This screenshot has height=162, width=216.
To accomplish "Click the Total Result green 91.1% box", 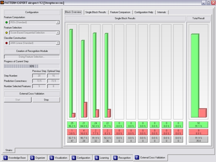I will pos(198,124).
